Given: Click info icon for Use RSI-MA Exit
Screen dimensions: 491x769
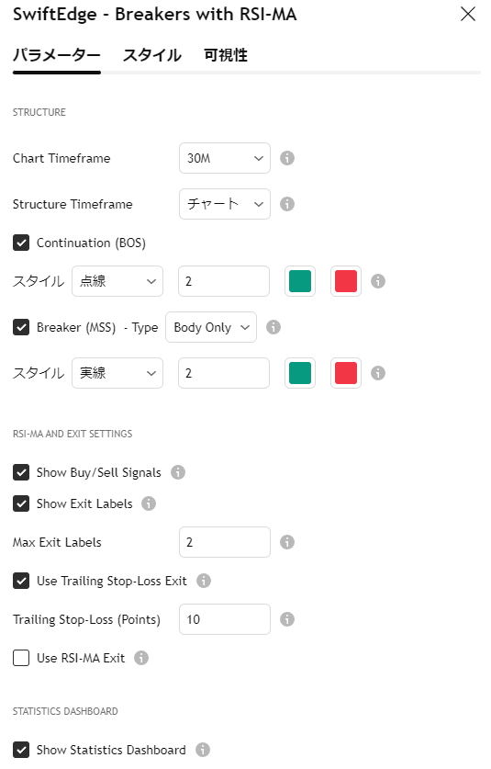Looking at the screenshot, I should [141, 658].
